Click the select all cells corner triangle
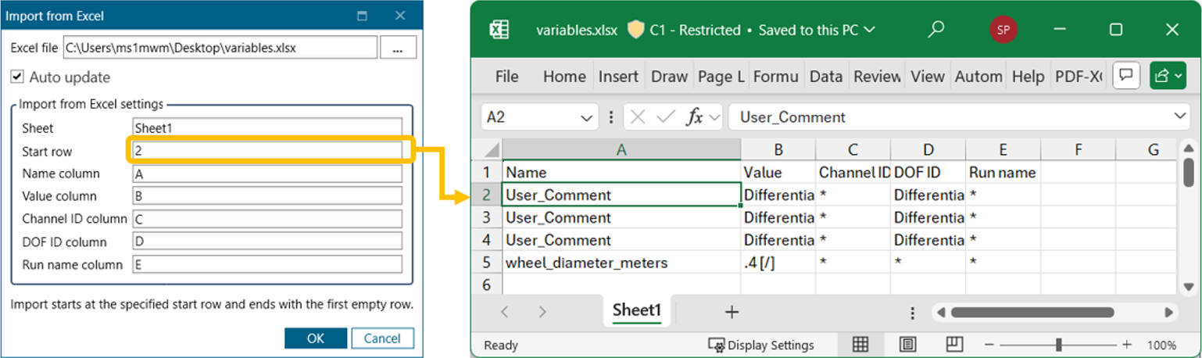This screenshot has width=1202, height=358. [492, 150]
